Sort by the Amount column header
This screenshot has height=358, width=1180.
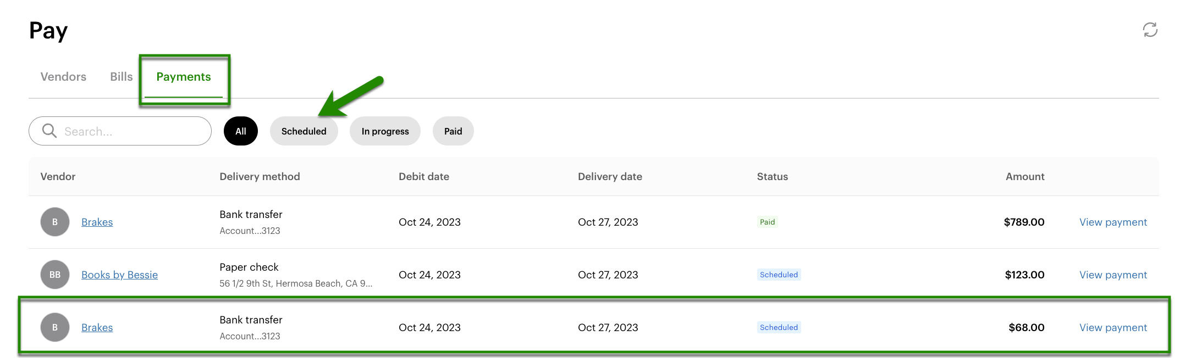1024,176
